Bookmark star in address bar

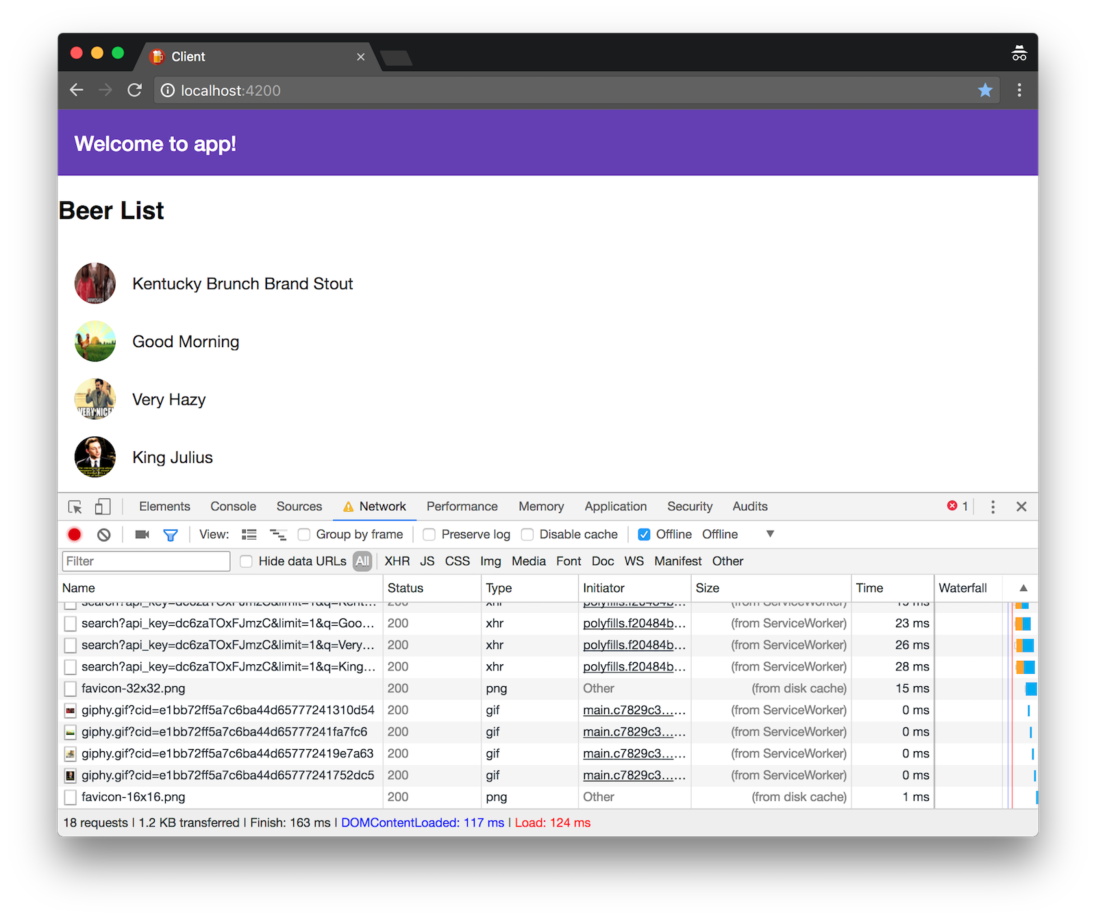point(985,90)
